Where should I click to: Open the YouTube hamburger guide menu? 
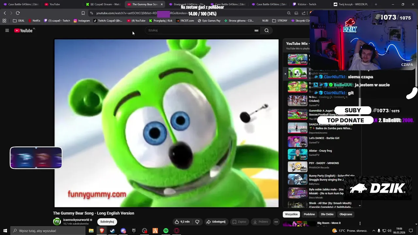[7, 30]
